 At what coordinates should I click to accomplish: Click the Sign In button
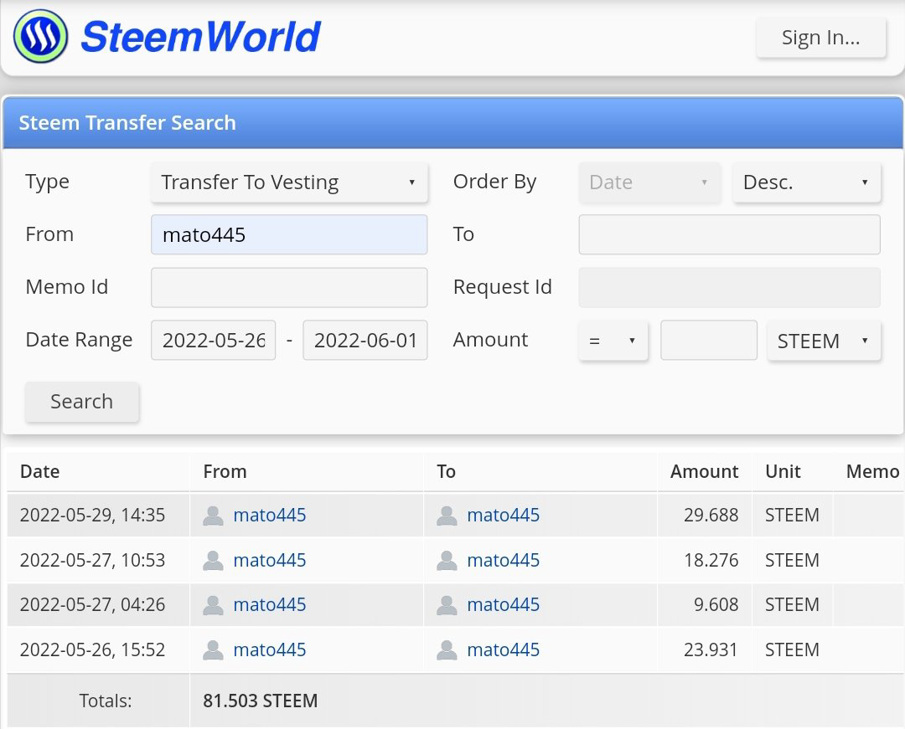tap(820, 38)
